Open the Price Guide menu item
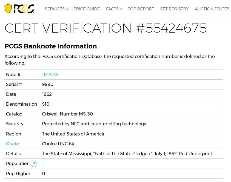 tap(87, 9)
